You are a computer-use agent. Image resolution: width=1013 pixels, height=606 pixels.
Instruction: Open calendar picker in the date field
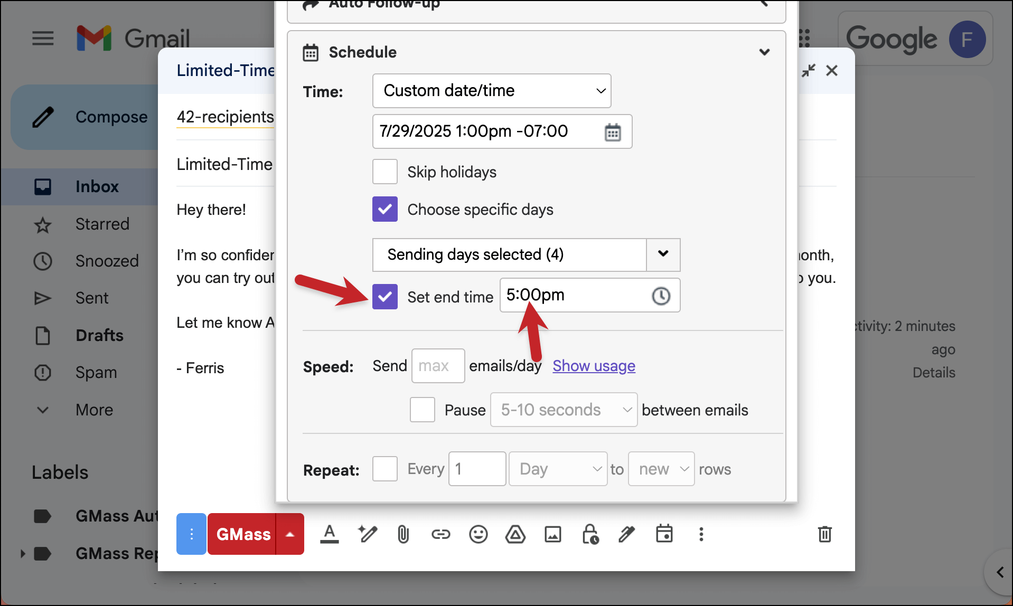(x=612, y=132)
